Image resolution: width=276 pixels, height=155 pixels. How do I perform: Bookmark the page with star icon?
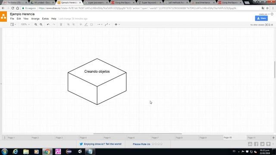click(267, 8)
